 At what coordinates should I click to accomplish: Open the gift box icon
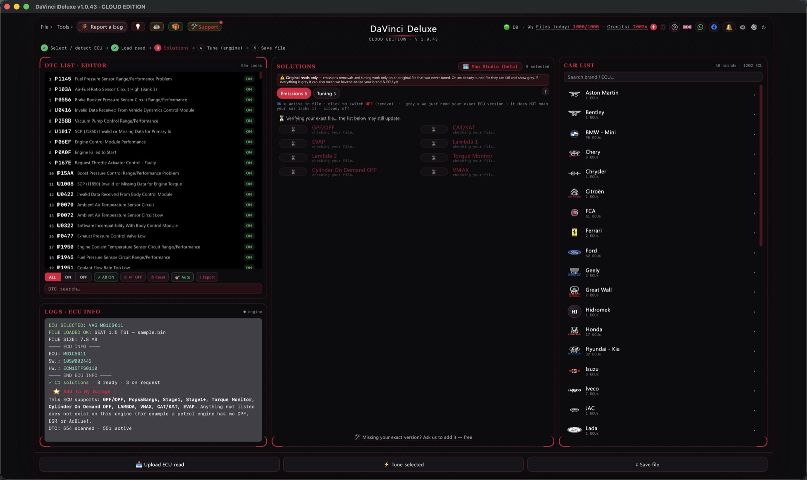[x=176, y=27]
